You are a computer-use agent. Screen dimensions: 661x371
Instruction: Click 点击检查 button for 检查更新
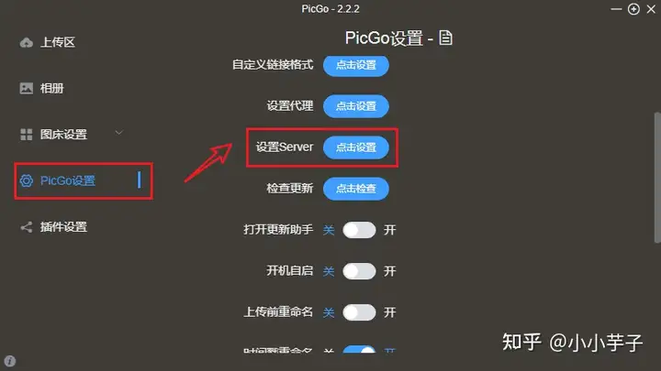pos(356,189)
